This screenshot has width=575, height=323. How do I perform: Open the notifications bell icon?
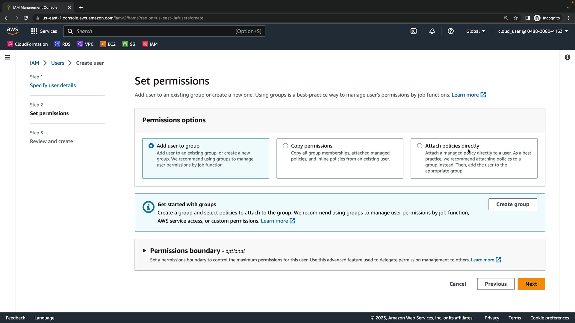(x=432, y=31)
